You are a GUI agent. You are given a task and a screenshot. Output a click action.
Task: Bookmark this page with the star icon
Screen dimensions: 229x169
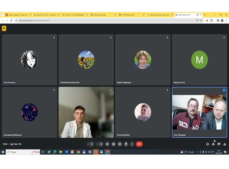pyautogui.click(x=201, y=20)
